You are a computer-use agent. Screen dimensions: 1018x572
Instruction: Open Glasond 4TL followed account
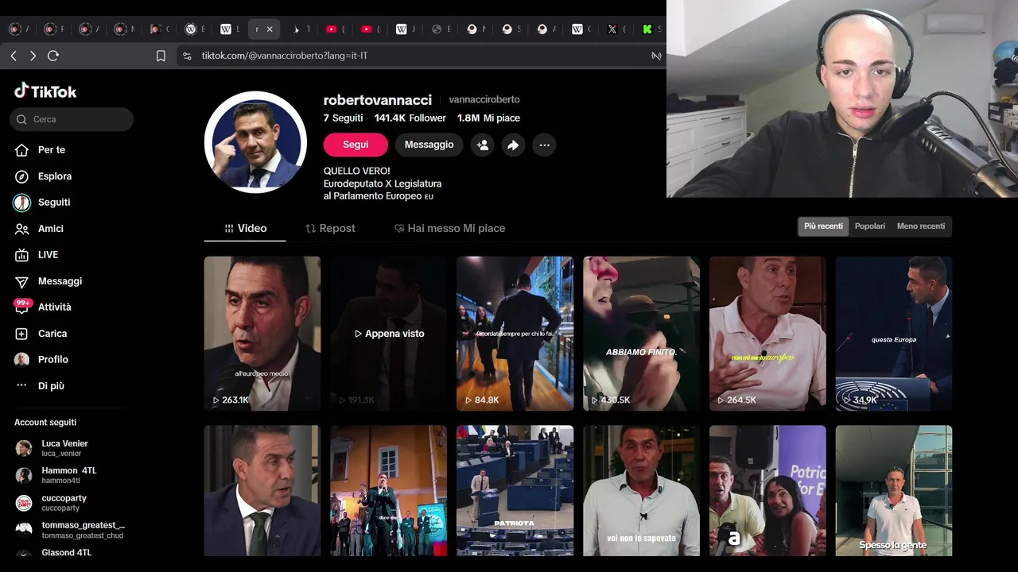(67, 553)
